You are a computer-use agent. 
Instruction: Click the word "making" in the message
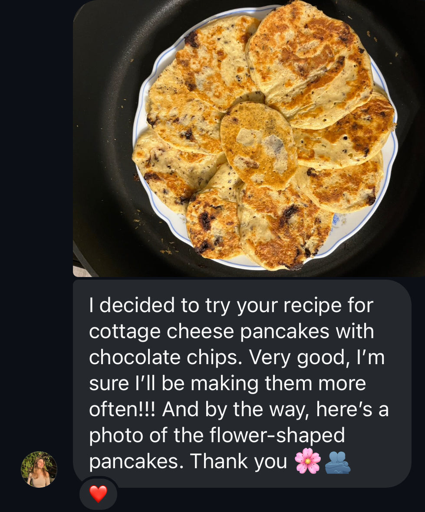click(225, 383)
